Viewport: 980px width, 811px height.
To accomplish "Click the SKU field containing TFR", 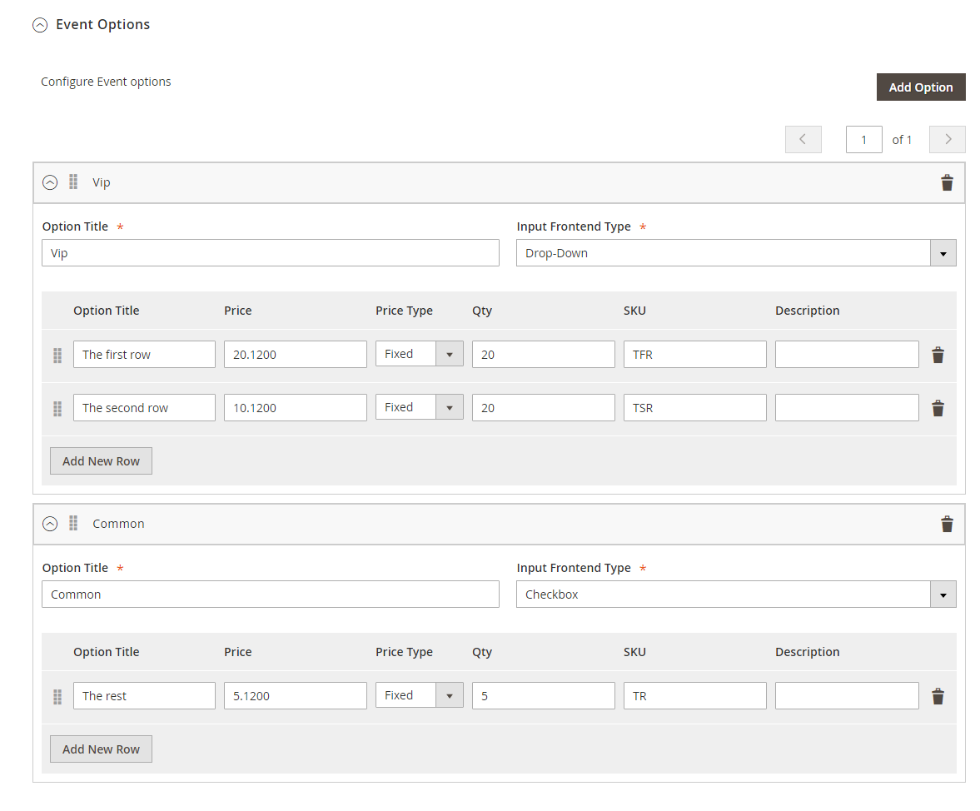I will [x=695, y=354].
